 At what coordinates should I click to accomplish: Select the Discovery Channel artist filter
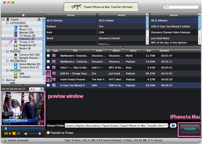coord(122,38)
